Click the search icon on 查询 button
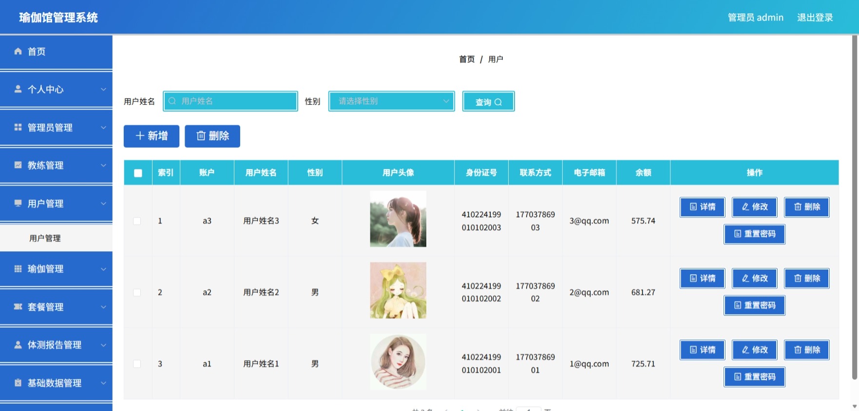This screenshot has height=411, width=859. pos(498,102)
